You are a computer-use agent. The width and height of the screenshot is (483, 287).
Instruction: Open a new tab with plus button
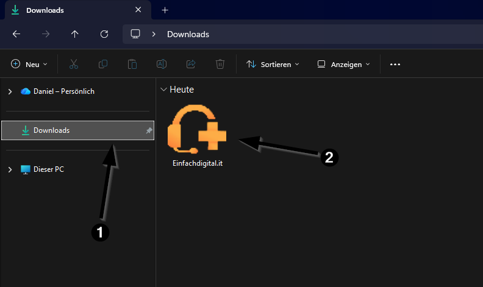tap(165, 10)
